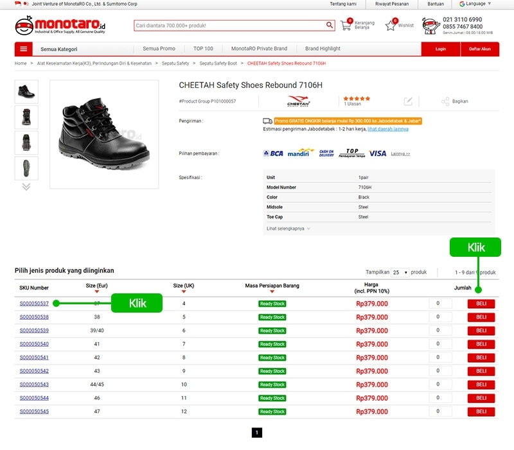Click the Monotaro.id logo
514x450 pixels.
click(60, 26)
